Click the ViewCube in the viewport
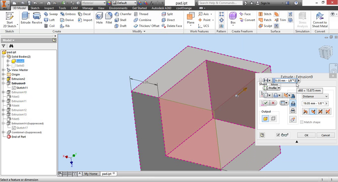Viewport: 338px width, 182px height. (x=325, y=52)
